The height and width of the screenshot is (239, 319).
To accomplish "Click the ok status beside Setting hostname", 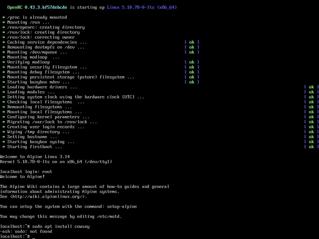I will pyautogui.click(x=311, y=137).
